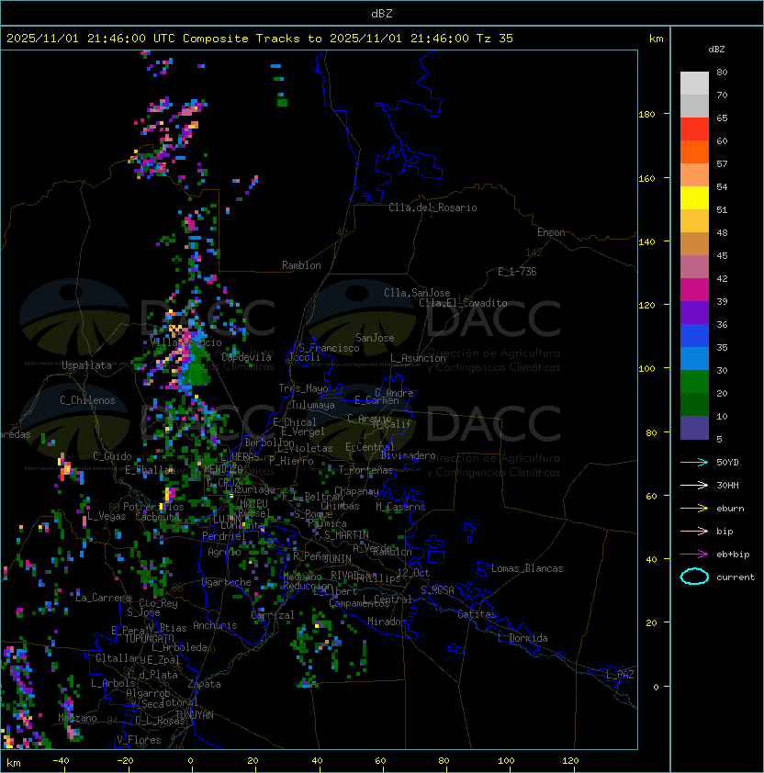Click 'Manzano' map label

pyautogui.click(x=77, y=718)
